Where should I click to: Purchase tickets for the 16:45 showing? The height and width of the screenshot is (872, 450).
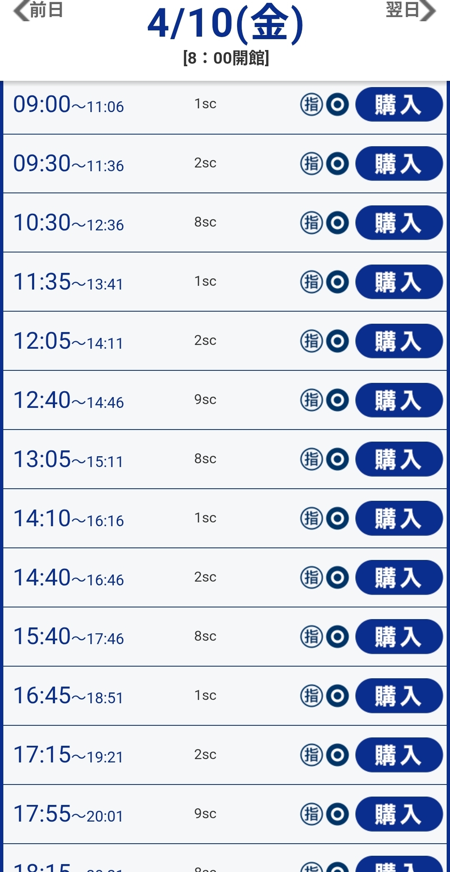tap(399, 696)
